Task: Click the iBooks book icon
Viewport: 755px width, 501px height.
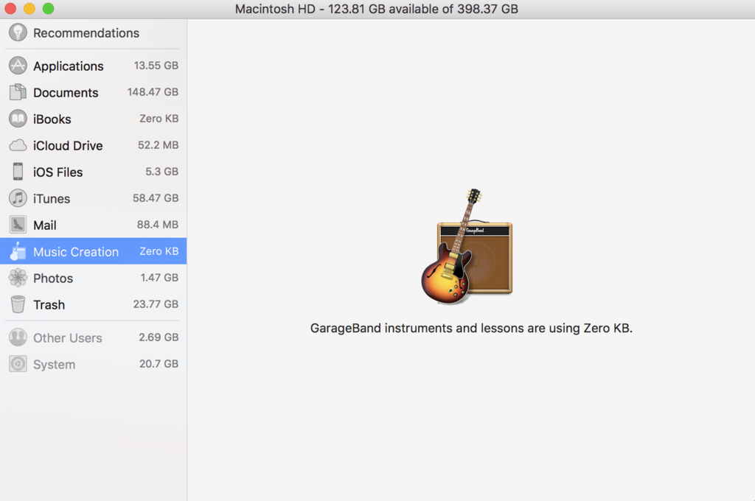Action: [18, 119]
